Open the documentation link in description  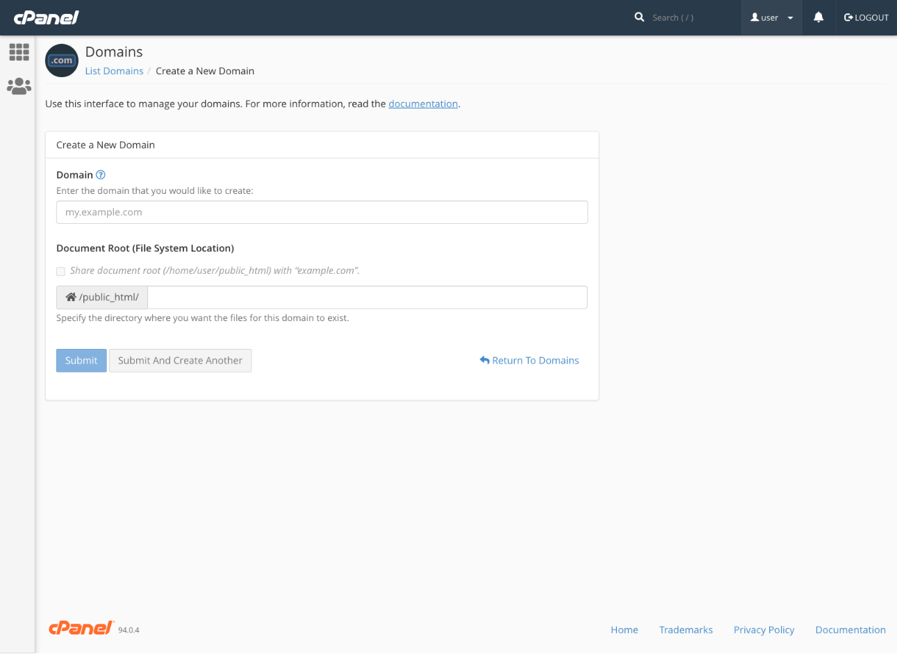(422, 104)
